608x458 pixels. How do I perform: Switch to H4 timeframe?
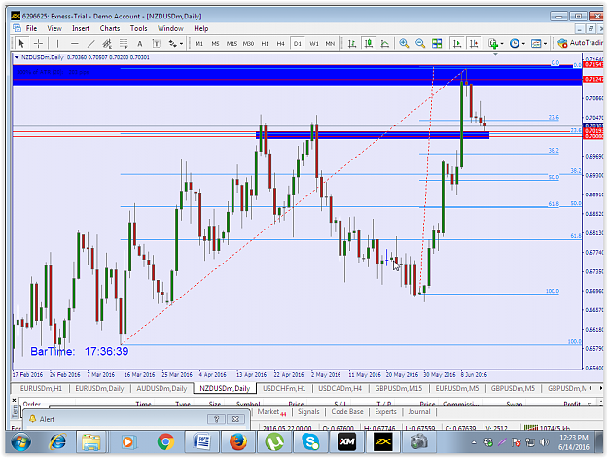pyautogui.click(x=281, y=44)
